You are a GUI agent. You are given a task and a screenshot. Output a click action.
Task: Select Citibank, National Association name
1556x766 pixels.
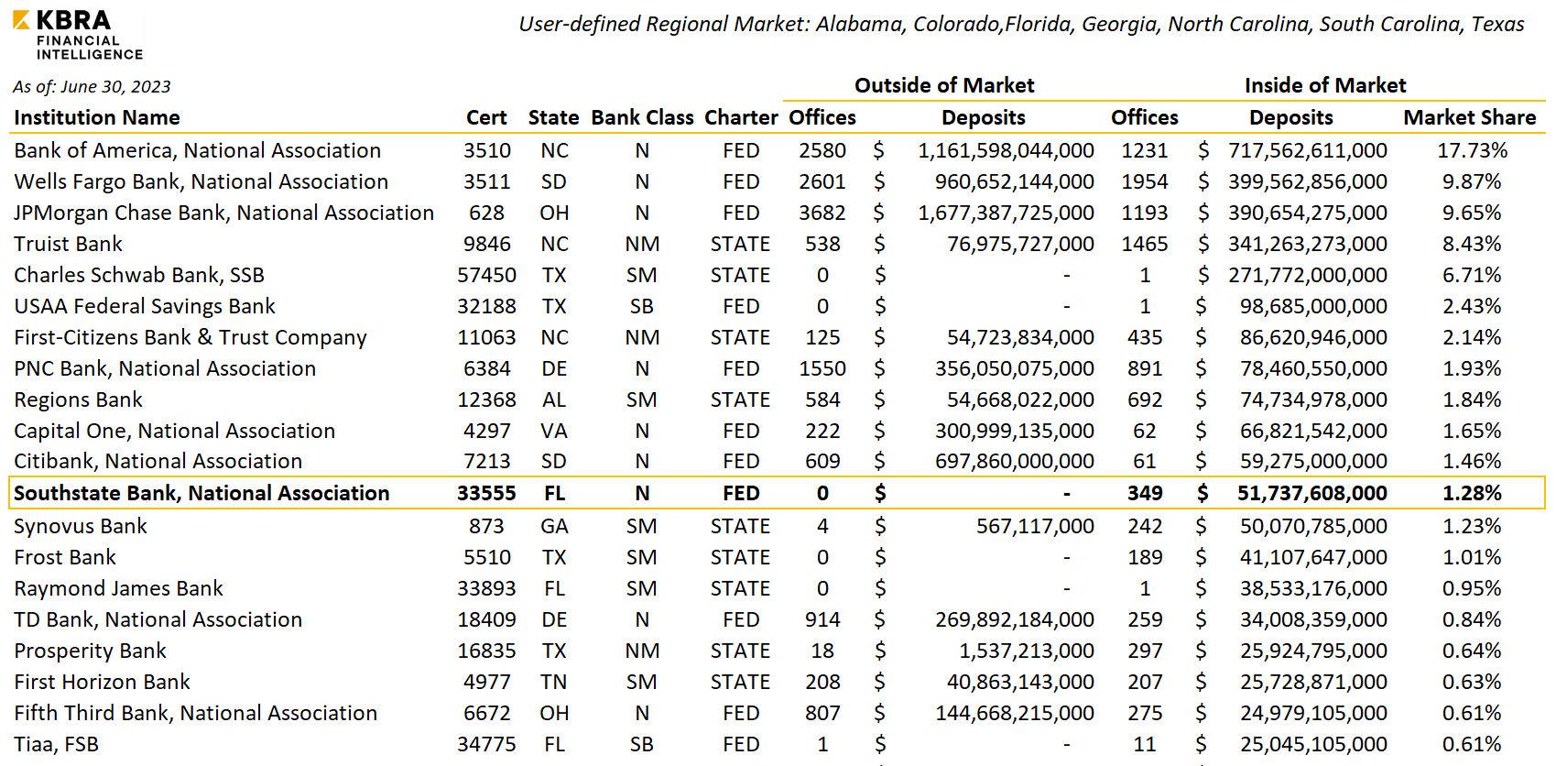[158, 461]
